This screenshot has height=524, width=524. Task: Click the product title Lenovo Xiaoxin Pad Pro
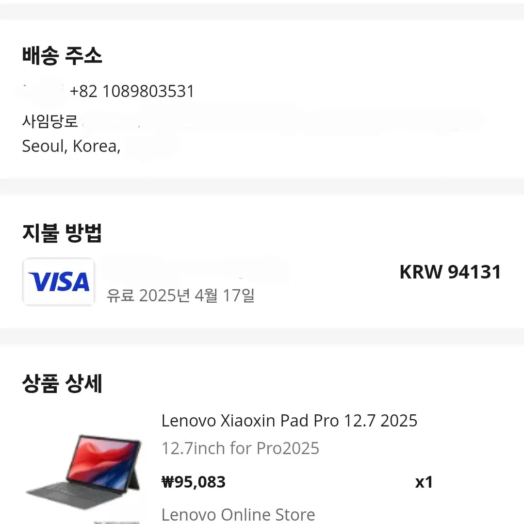tap(289, 420)
